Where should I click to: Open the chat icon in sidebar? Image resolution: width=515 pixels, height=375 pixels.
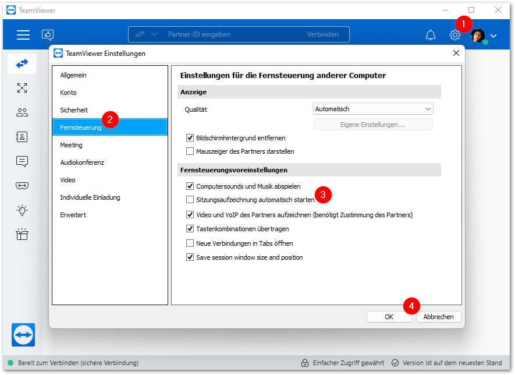(x=22, y=161)
